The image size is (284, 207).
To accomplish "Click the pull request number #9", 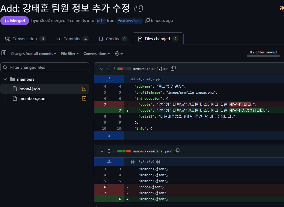I will pyautogui.click(x=138, y=8).
